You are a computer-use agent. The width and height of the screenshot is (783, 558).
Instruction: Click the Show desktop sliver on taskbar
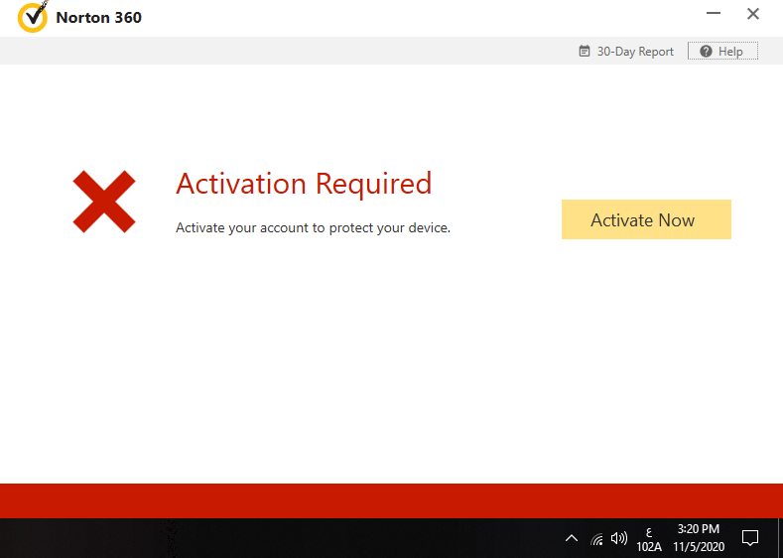pyautogui.click(x=780, y=538)
